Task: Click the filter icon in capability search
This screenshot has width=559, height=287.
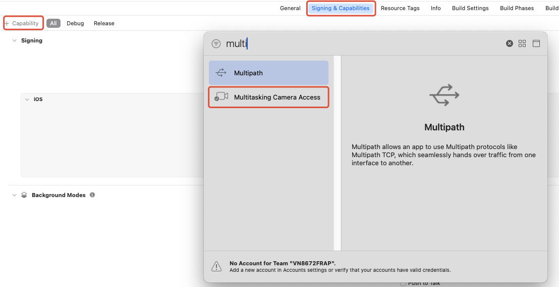Action: click(216, 44)
